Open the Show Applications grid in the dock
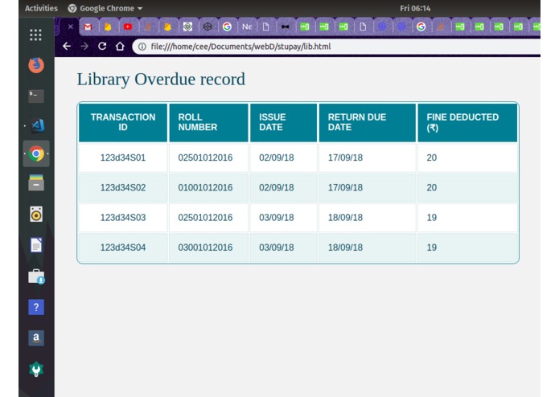Screen dimensions: 559x397 [x=35, y=35]
